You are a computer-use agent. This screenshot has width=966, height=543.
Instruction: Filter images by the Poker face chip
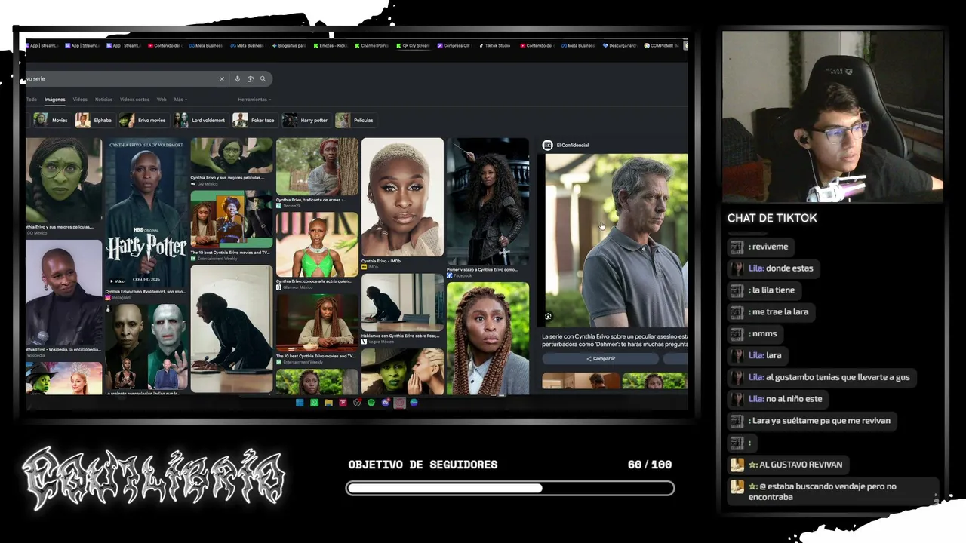coord(254,120)
